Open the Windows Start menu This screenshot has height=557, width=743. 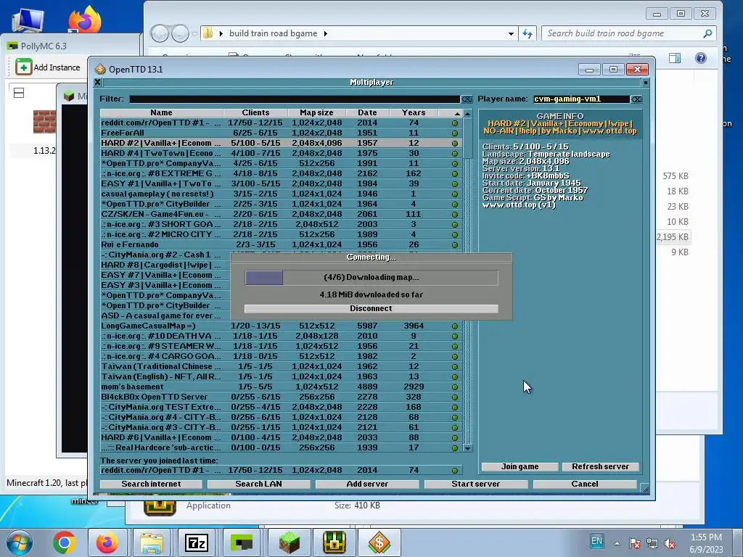tap(19, 542)
